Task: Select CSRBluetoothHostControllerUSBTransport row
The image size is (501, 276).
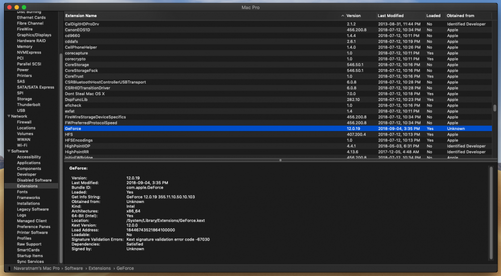Action: pos(278,82)
